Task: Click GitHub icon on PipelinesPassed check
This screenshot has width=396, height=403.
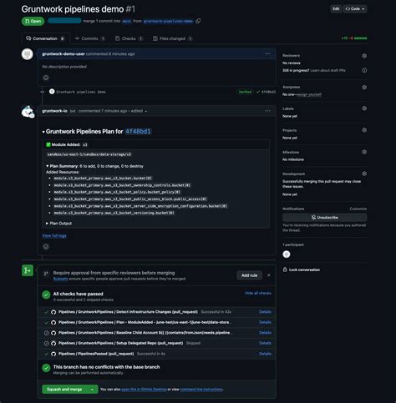Action: 53,354
